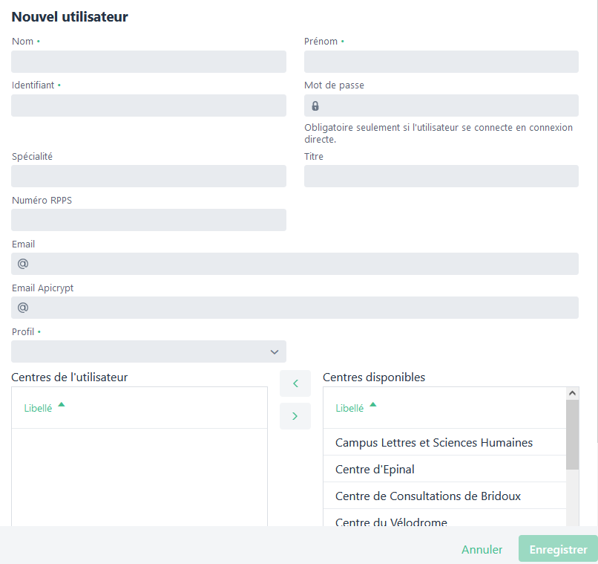
Task: Click the right arrow transfer button
Action: (x=295, y=416)
